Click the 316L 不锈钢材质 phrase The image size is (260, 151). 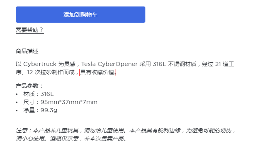pos(175,64)
